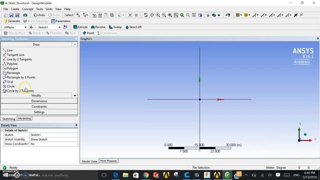Click the Image Capture camera icon
This screenshot has height=180, width=320.
point(25,15)
